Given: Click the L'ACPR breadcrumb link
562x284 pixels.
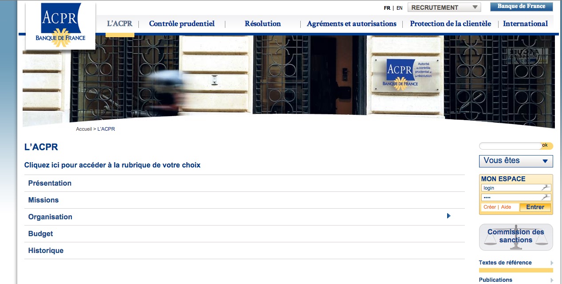Looking at the screenshot, I should pos(106,129).
